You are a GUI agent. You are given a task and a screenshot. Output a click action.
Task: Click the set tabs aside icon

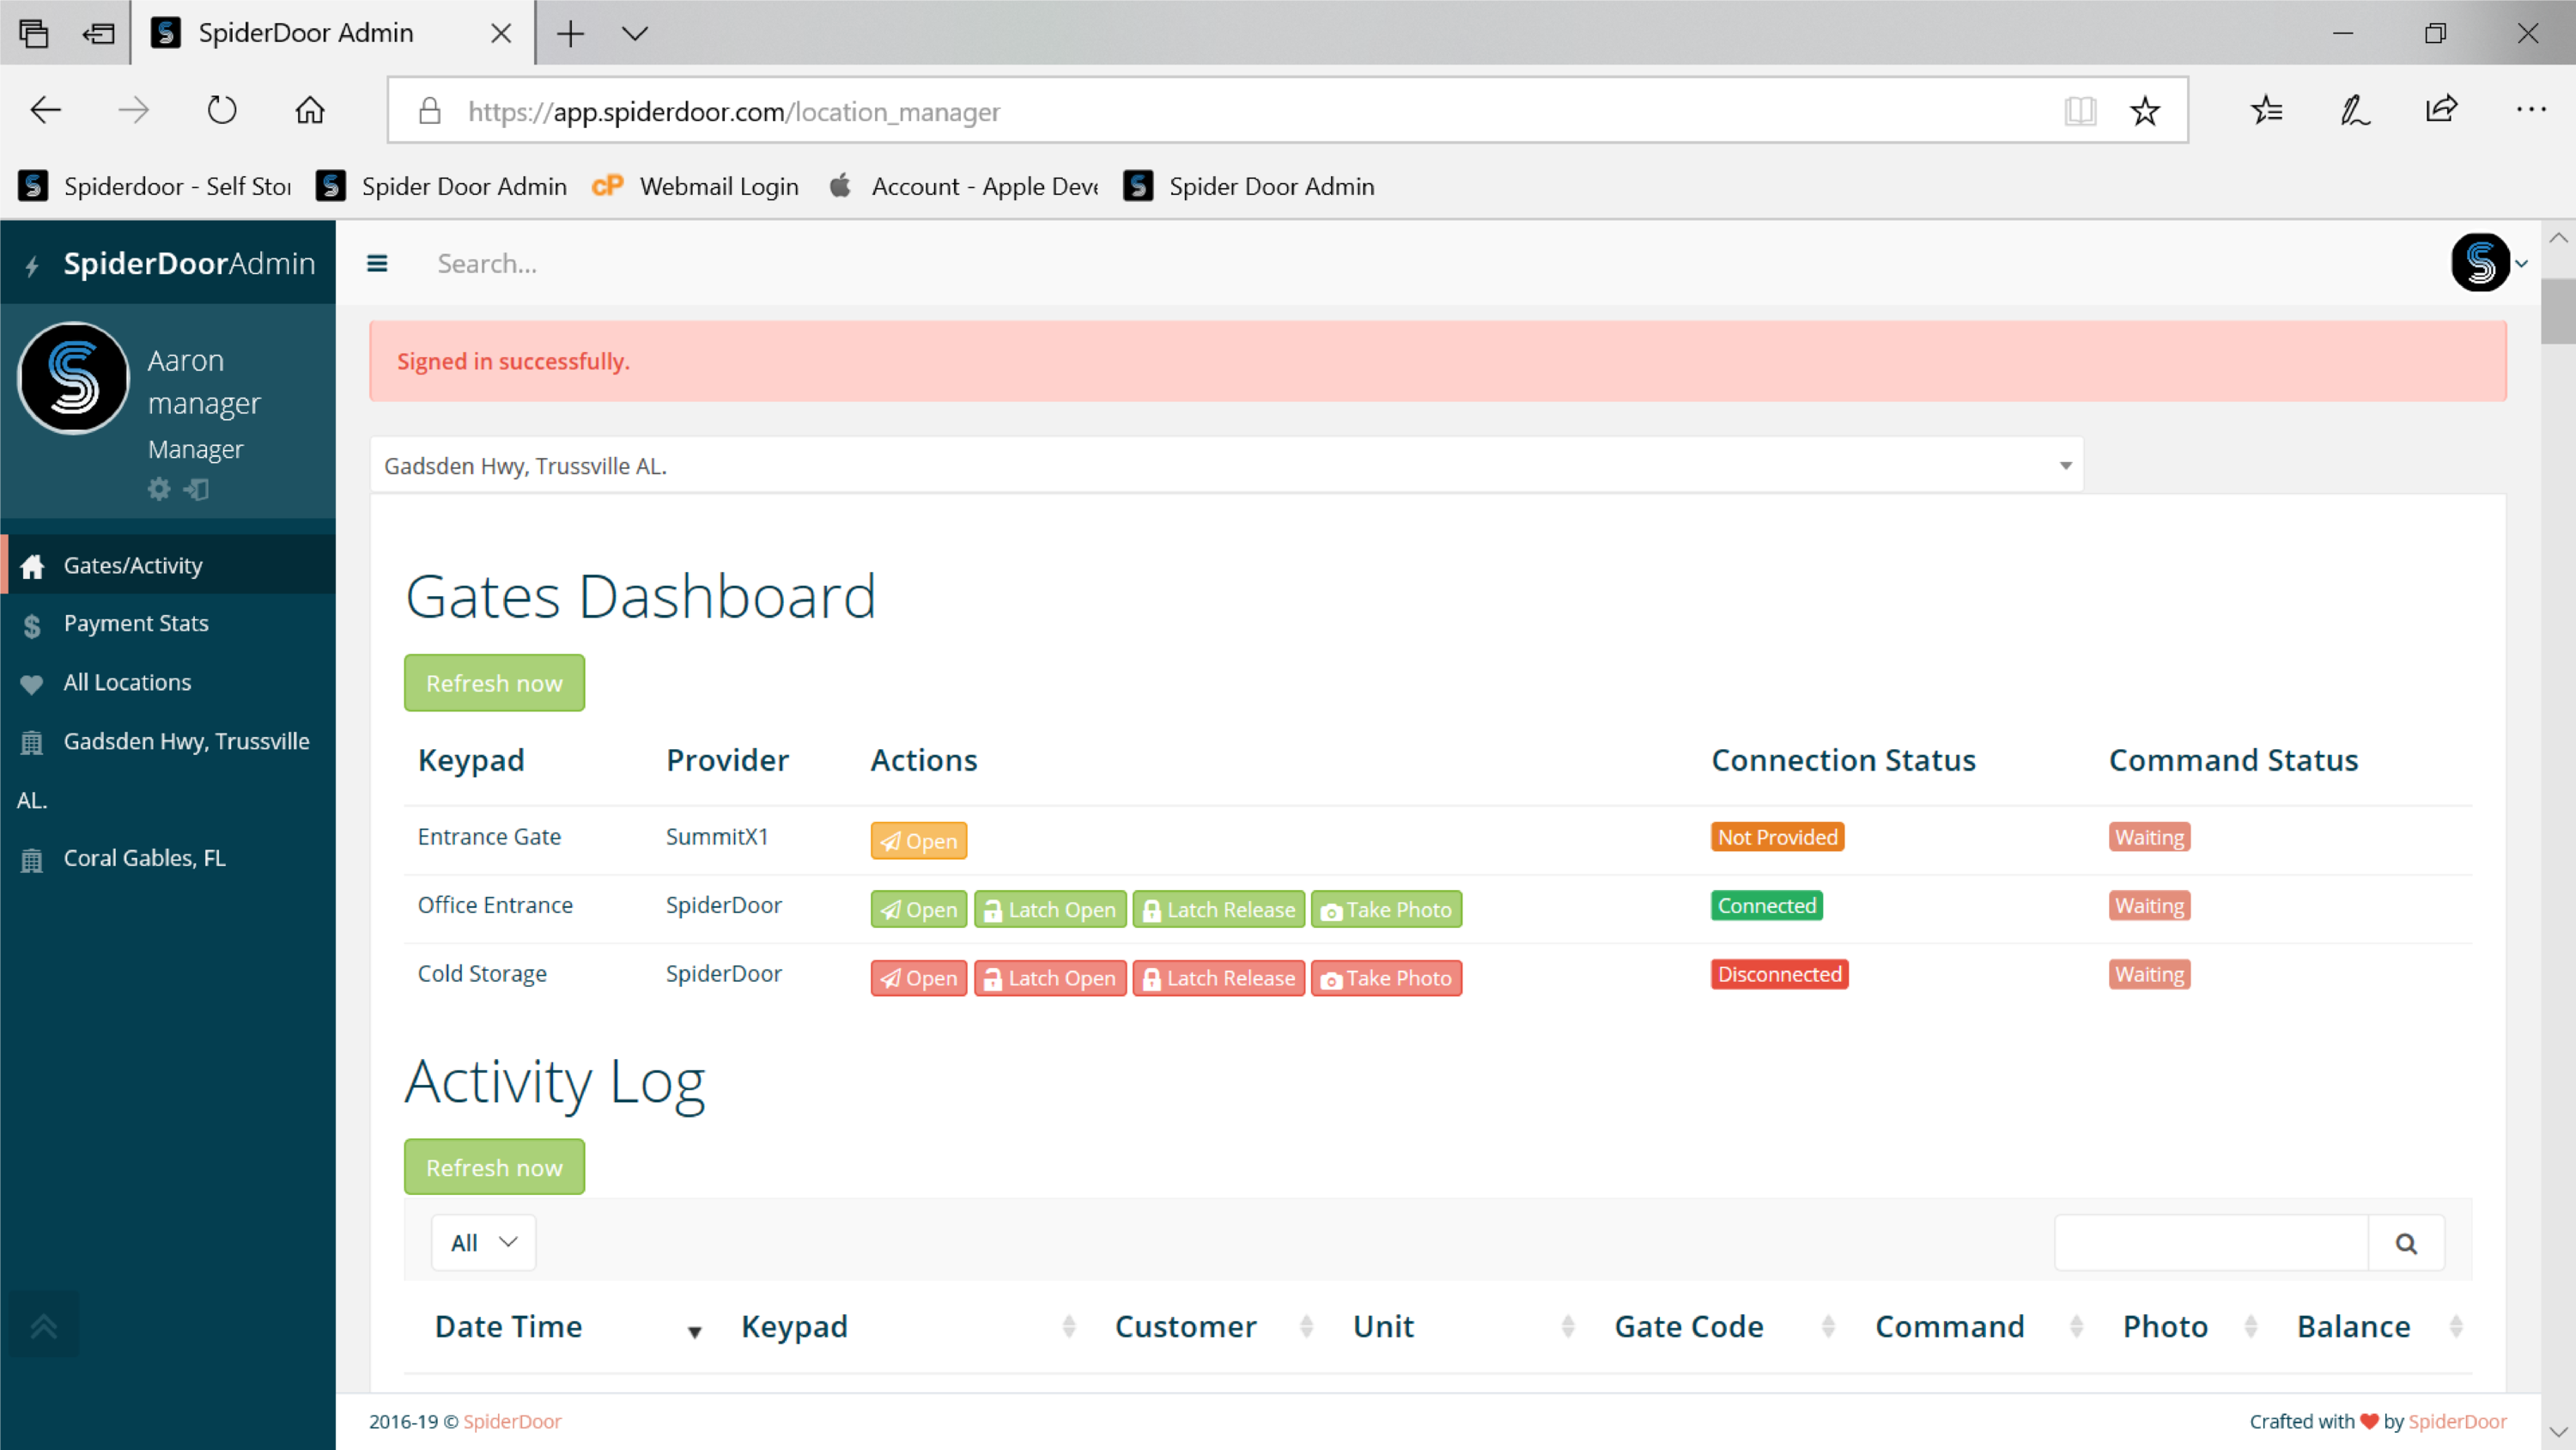pos(98,34)
